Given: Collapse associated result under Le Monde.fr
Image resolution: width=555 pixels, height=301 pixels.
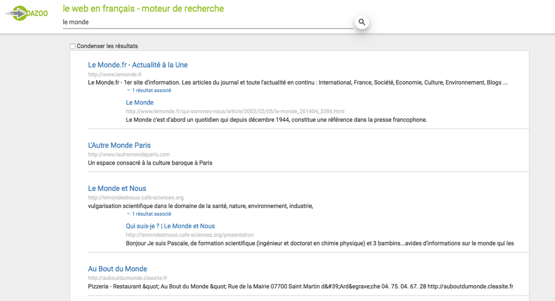Looking at the screenshot, I should pos(149,90).
